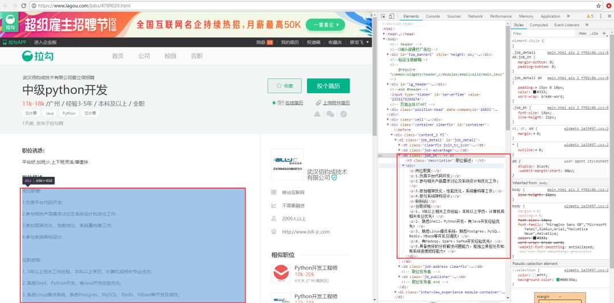Open the Performance tab
This screenshot has height=303, width=614.
[501, 16]
